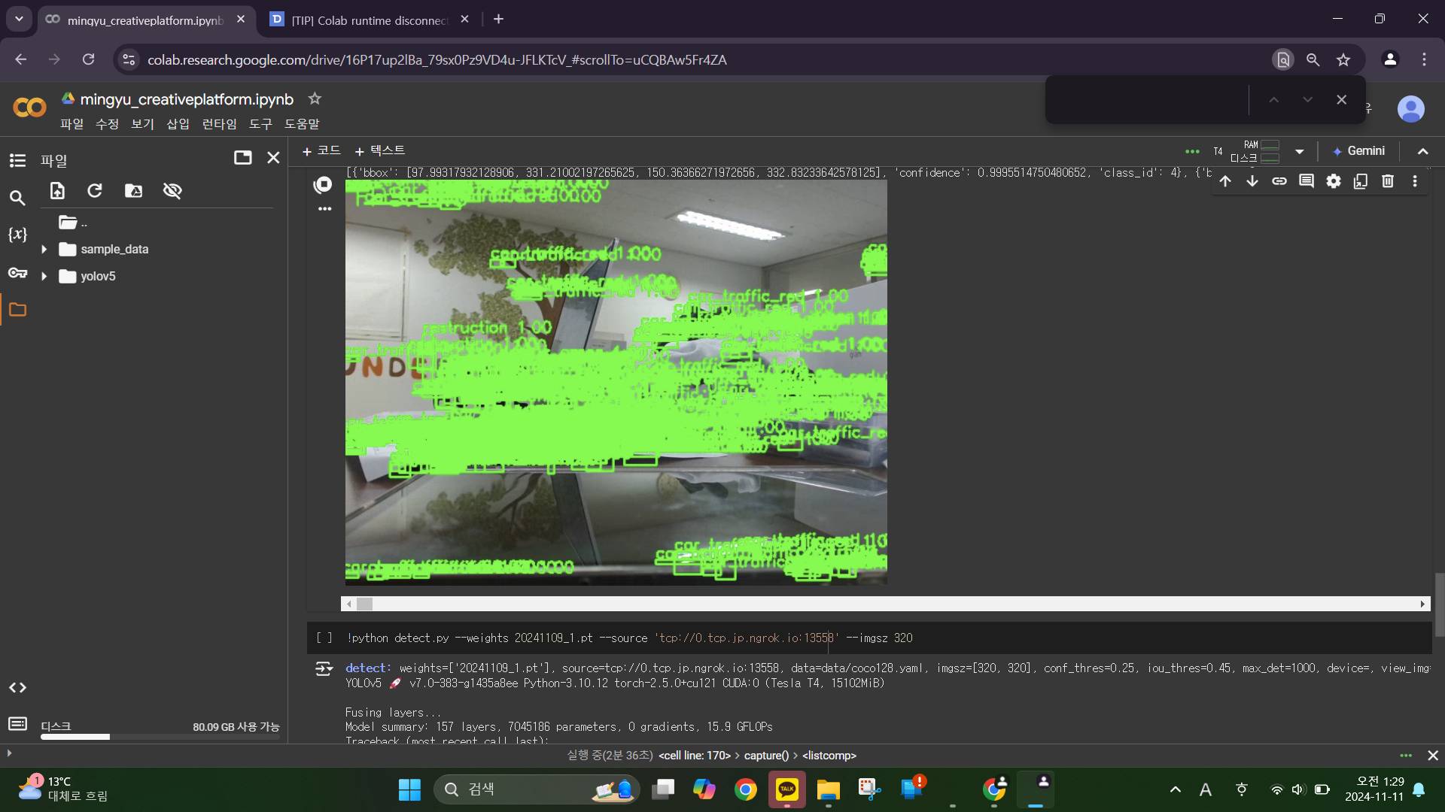The height and width of the screenshot is (812, 1445).
Task: Expand the yolov5 folder
Action: 44,276
